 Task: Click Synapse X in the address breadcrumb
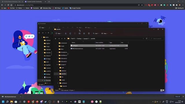tap(86, 38)
